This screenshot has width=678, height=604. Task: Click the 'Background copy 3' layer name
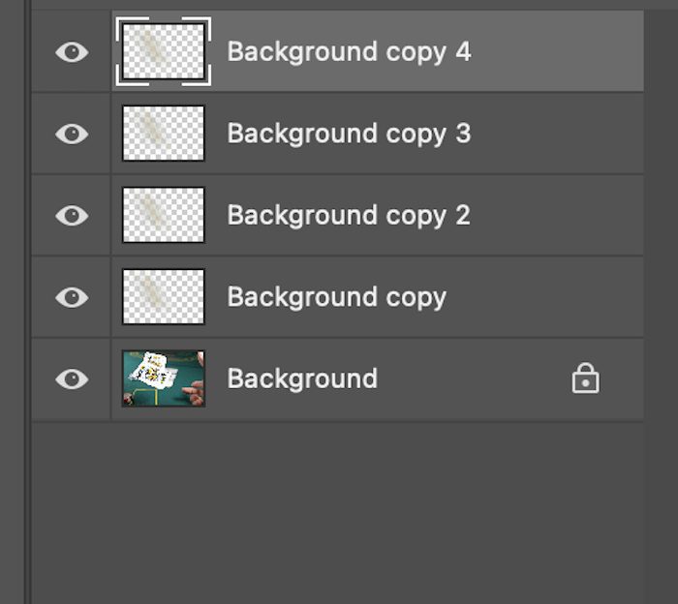point(349,134)
